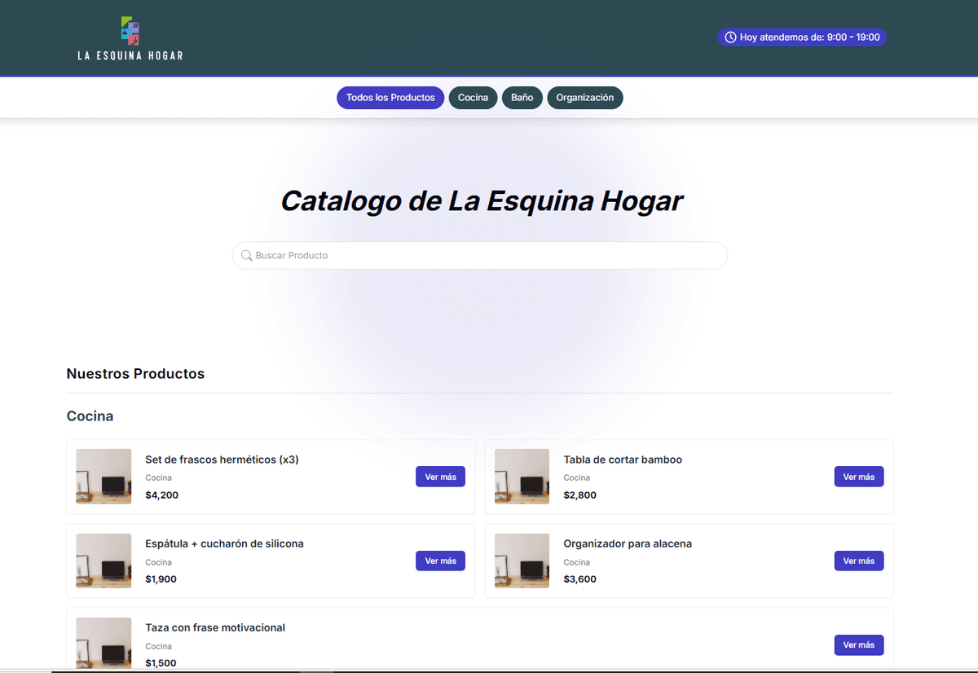The width and height of the screenshot is (978, 673).
Task: Open Ver más for Espátula + cucharón de silicona
Action: 440,561
